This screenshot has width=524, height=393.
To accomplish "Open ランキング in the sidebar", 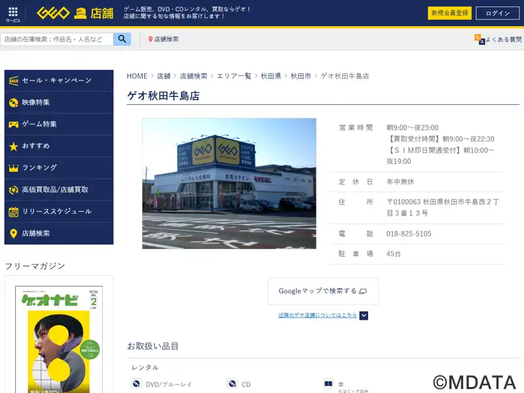I will click(x=59, y=168).
